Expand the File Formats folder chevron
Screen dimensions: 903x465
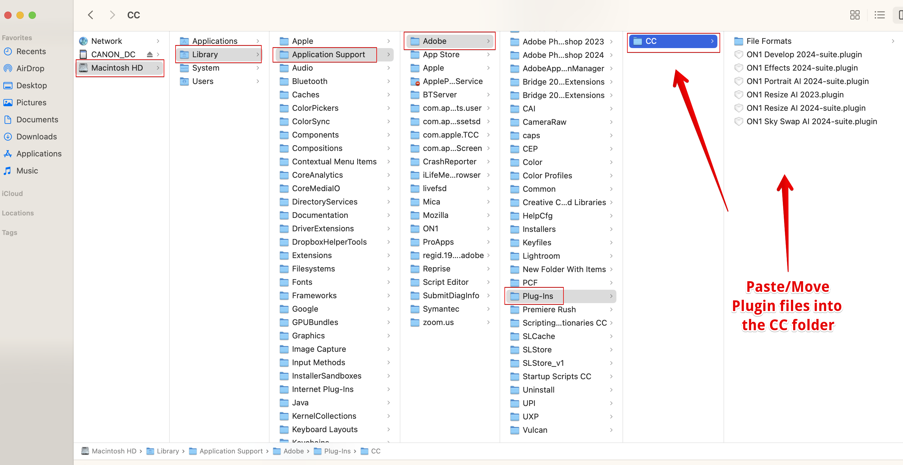pyautogui.click(x=892, y=41)
